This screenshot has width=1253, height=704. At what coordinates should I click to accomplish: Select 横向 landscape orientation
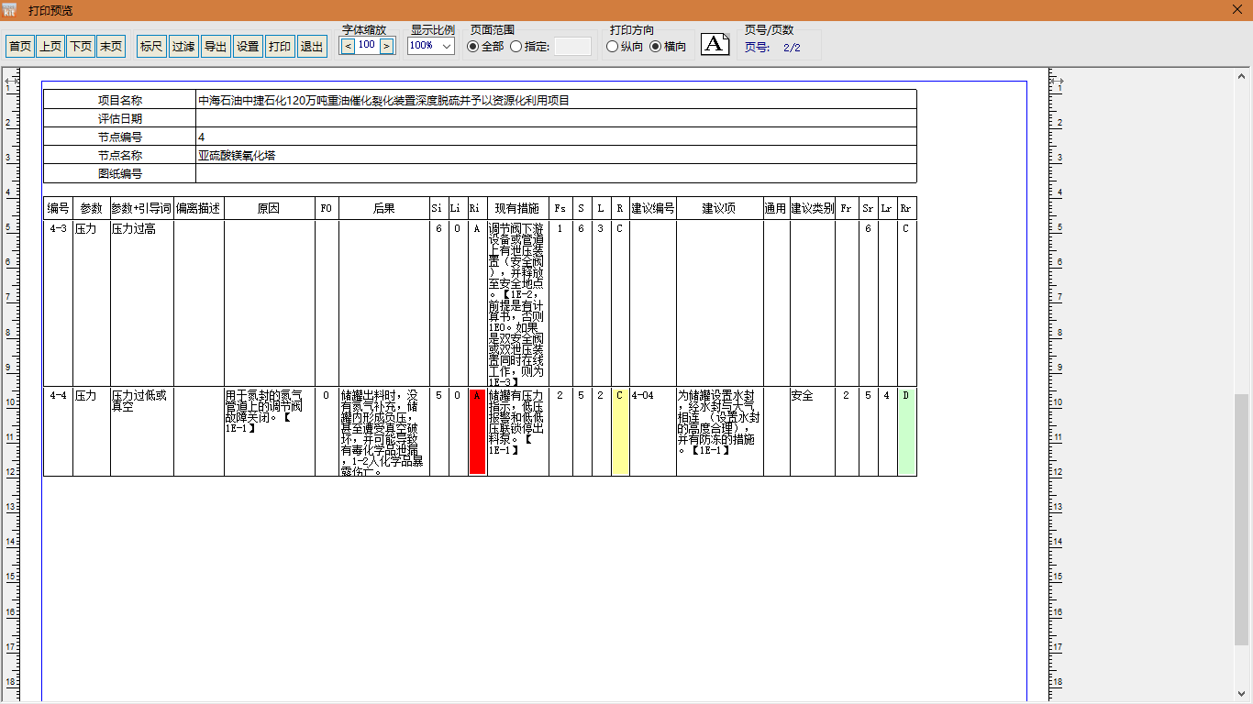point(668,47)
